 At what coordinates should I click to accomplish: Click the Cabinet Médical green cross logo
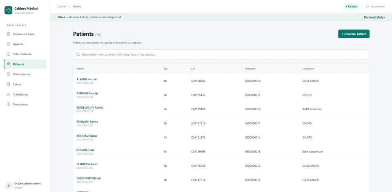tap(9, 10)
